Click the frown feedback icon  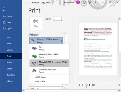tap(89, 2)
